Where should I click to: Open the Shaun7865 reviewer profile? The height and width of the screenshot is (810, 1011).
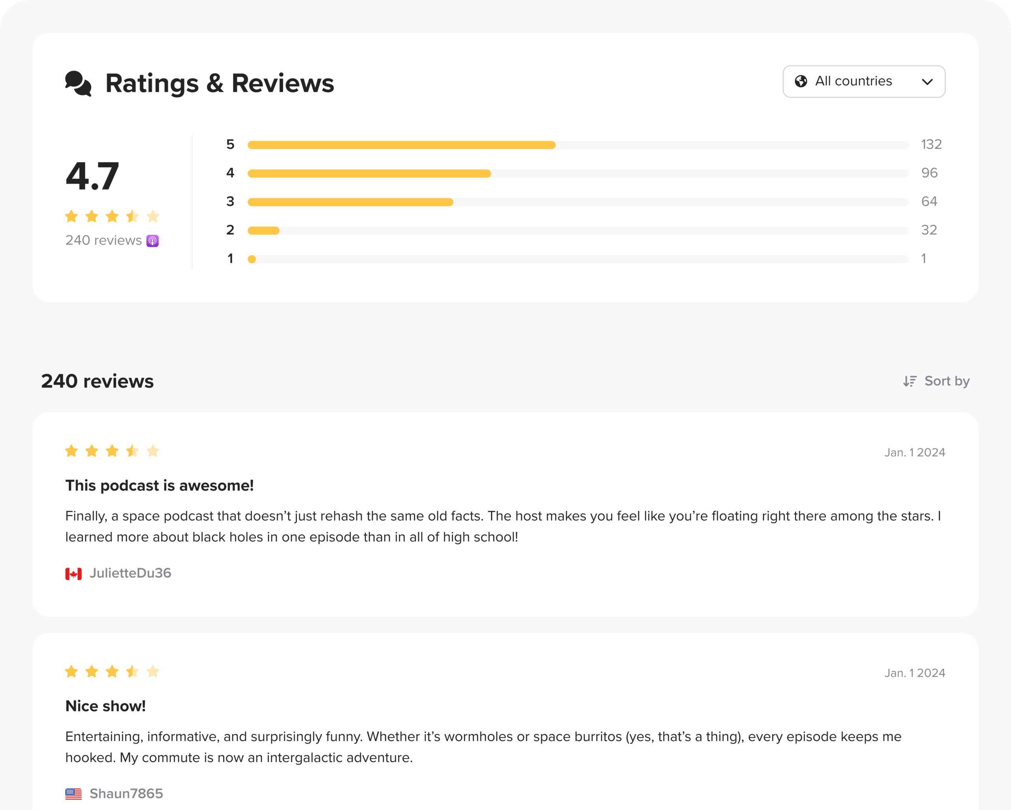click(x=126, y=793)
